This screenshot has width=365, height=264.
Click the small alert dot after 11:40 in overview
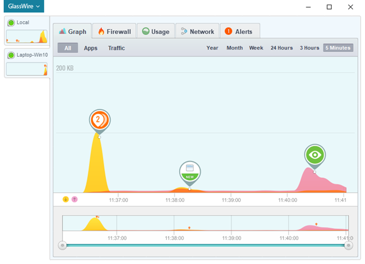316,224
